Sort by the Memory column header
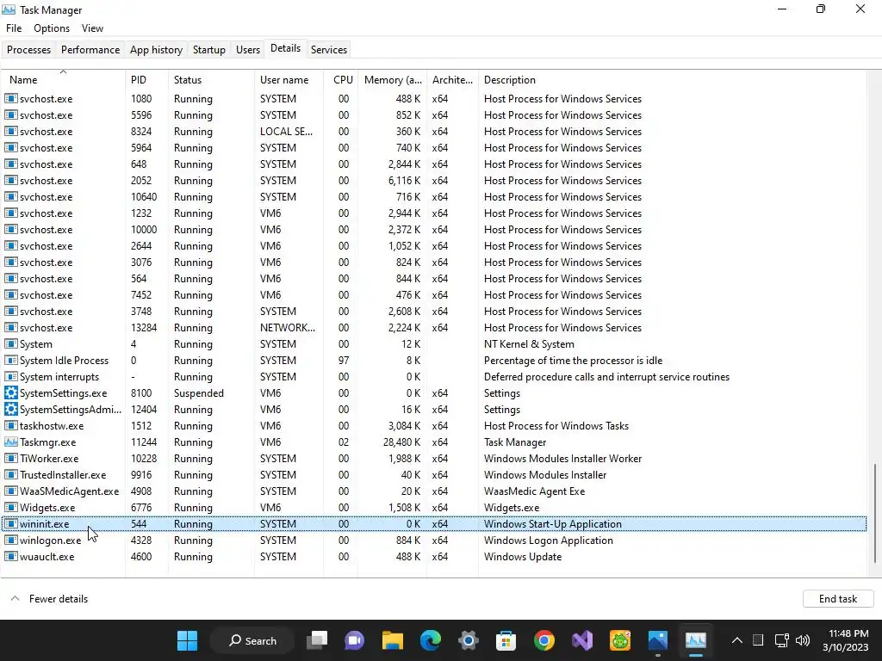 click(x=392, y=80)
